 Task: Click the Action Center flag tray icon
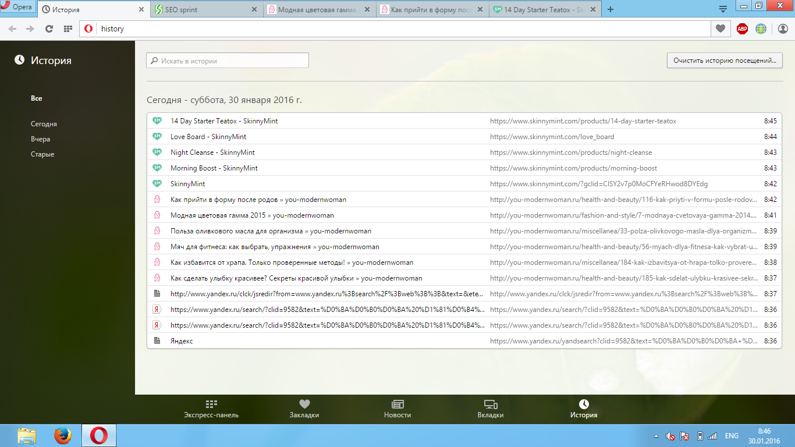point(685,435)
